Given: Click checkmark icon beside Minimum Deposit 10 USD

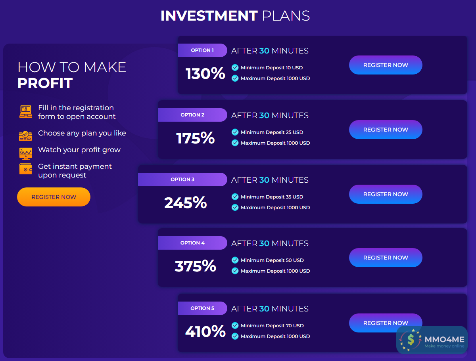Looking at the screenshot, I should (x=235, y=68).
